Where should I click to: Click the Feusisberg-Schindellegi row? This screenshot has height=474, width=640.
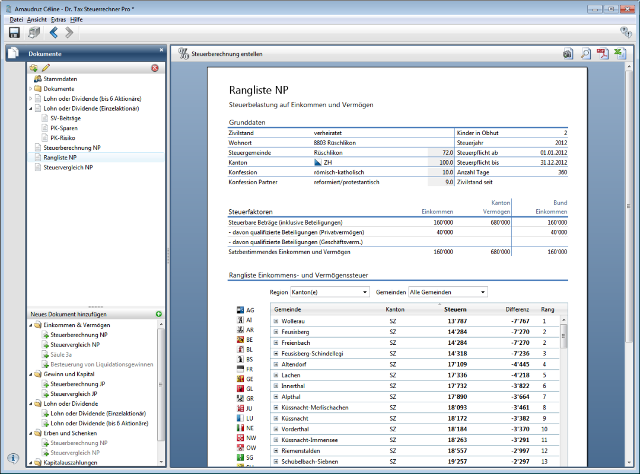tap(415, 353)
